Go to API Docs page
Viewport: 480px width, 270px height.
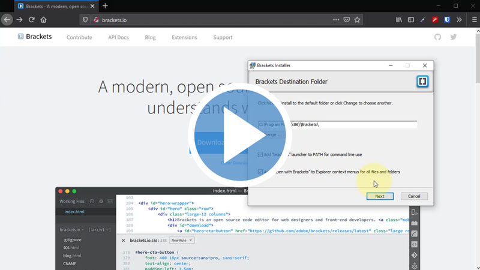coord(118,37)
